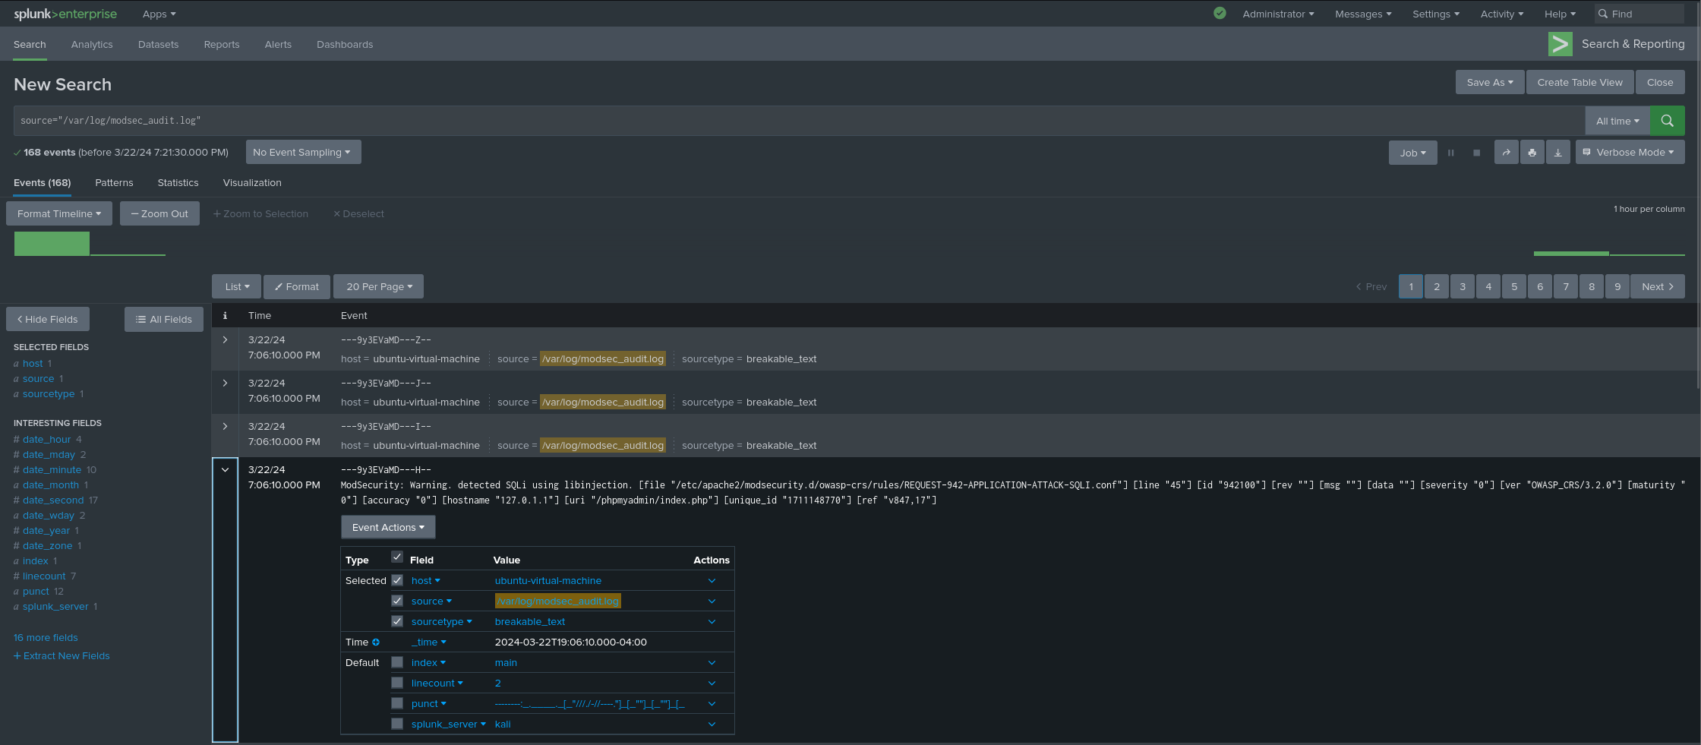Check the splunk_server field checkbox
1701x745 pixels.
(x=396, y=724)
